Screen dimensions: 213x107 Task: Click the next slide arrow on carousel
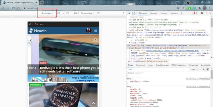pos(96,40)
